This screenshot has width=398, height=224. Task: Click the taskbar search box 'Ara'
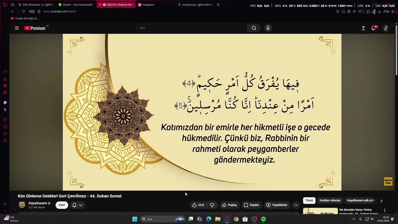(x=163, y=219)
